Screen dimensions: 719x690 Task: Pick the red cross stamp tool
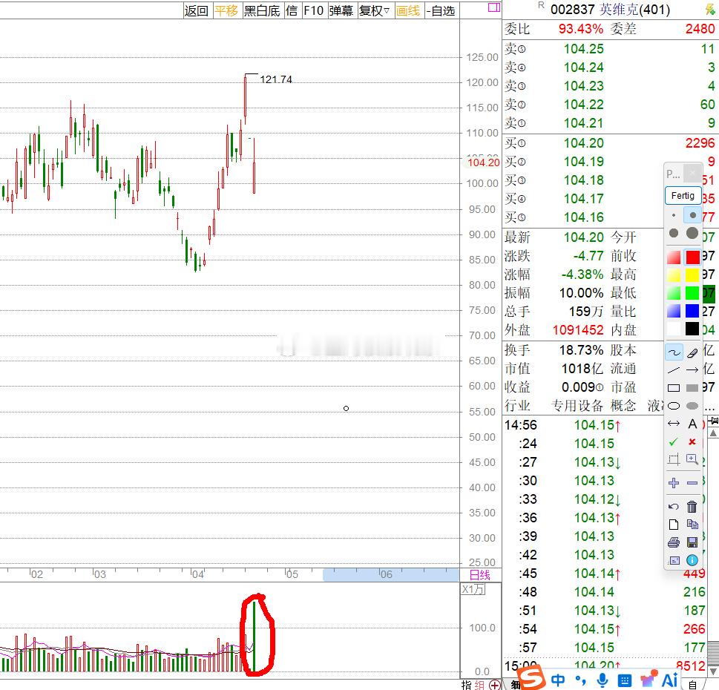pos(692,442)
